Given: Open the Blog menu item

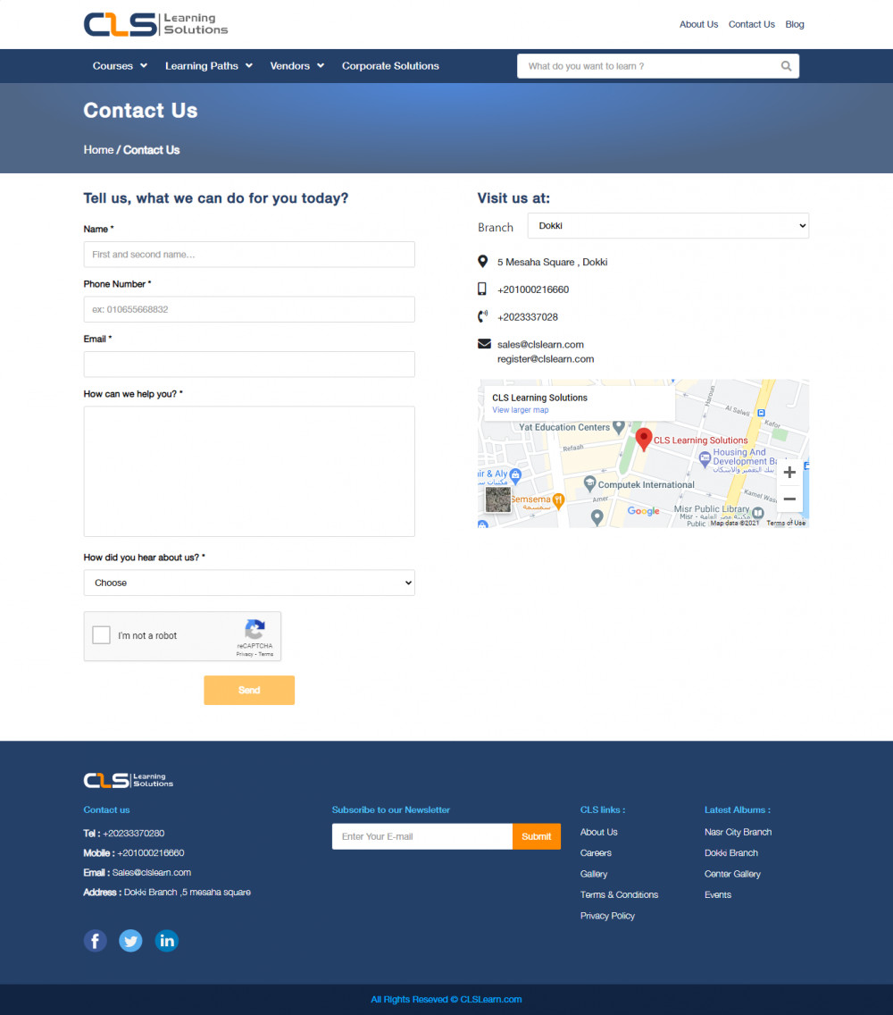Looking at the screenshot, I should tap(794, 24).
